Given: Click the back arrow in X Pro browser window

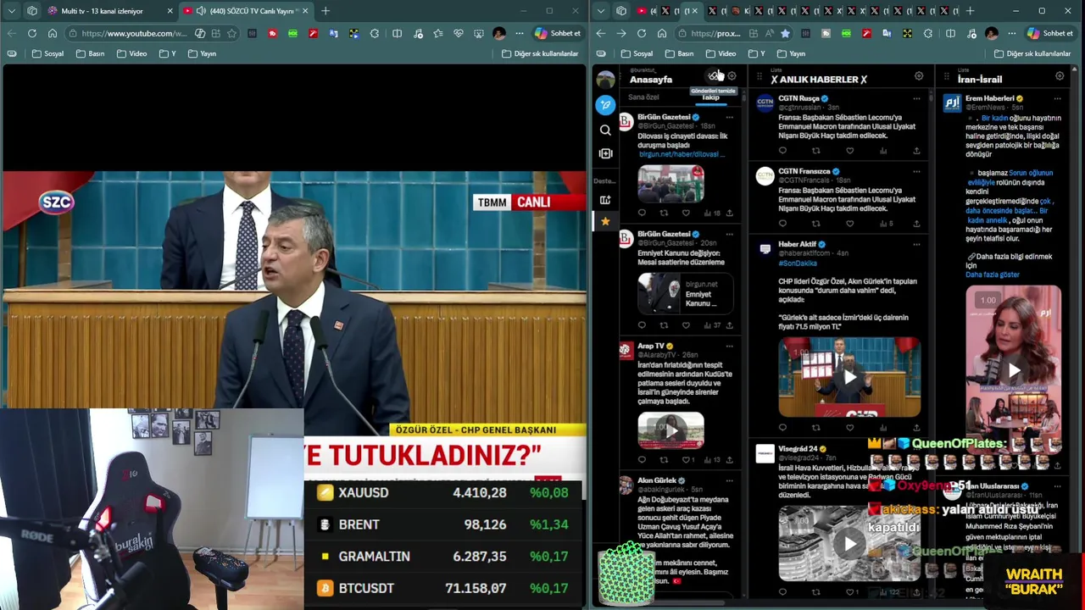Looking at the screenshot, I should (x=601, y=33).
